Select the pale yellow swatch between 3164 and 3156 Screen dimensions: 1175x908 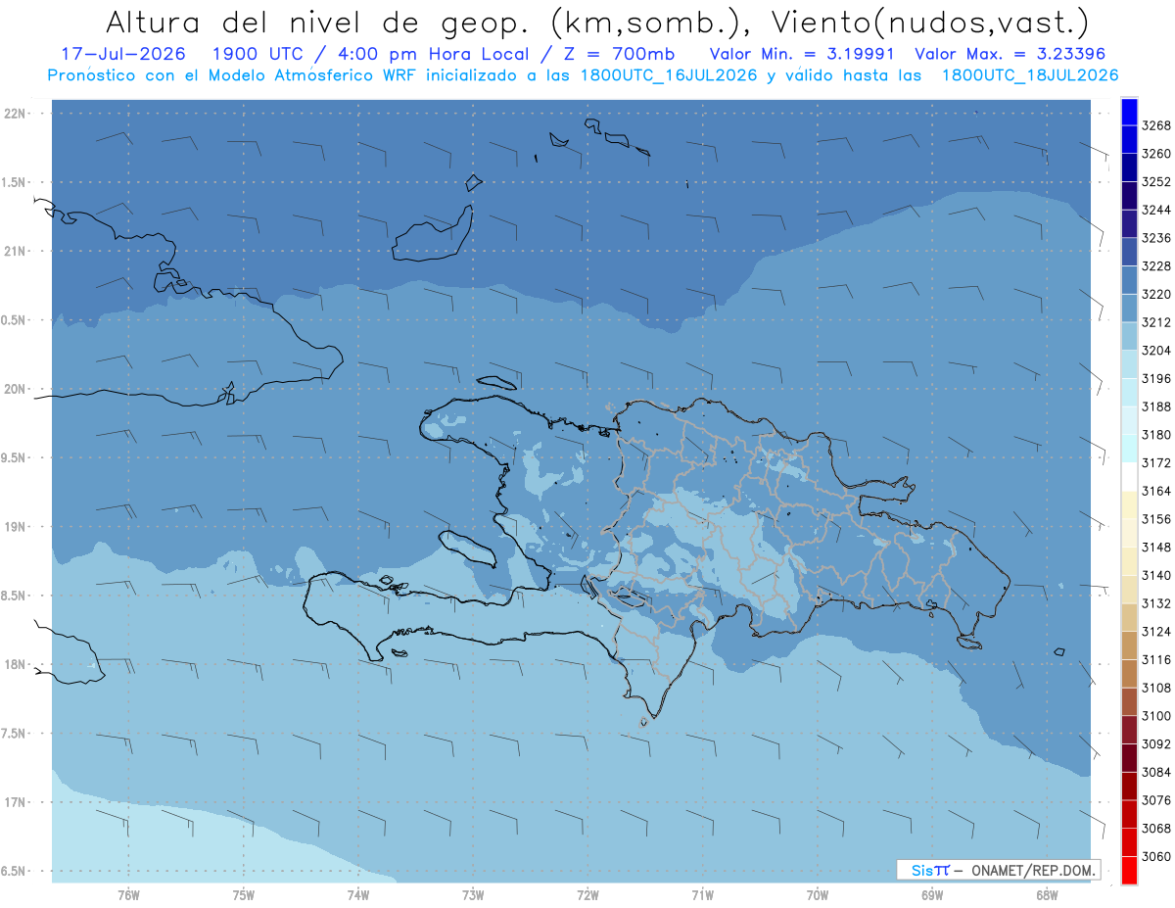point(1129,504)
